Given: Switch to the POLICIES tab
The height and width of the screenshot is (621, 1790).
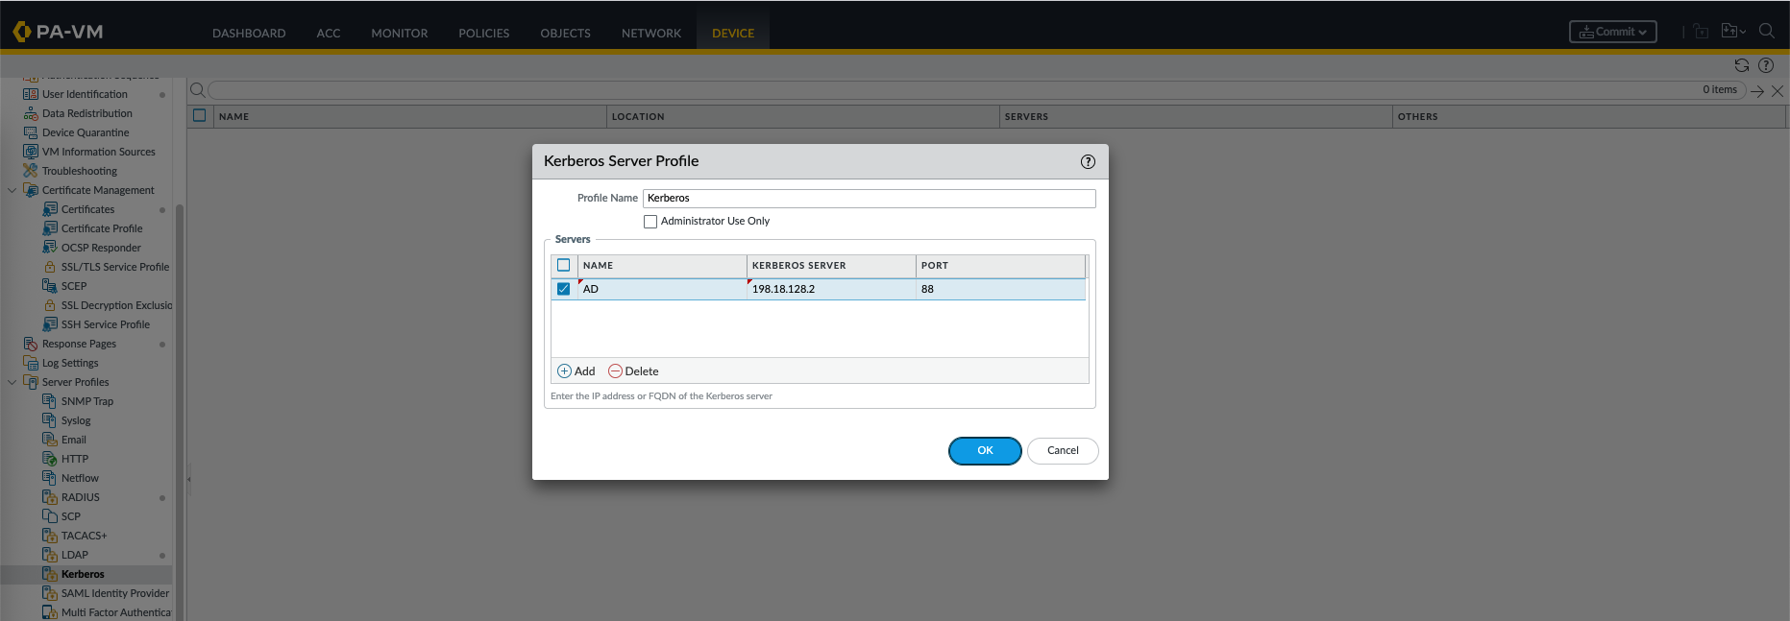Looking at the screenshot, I should [x=483, y=33].
